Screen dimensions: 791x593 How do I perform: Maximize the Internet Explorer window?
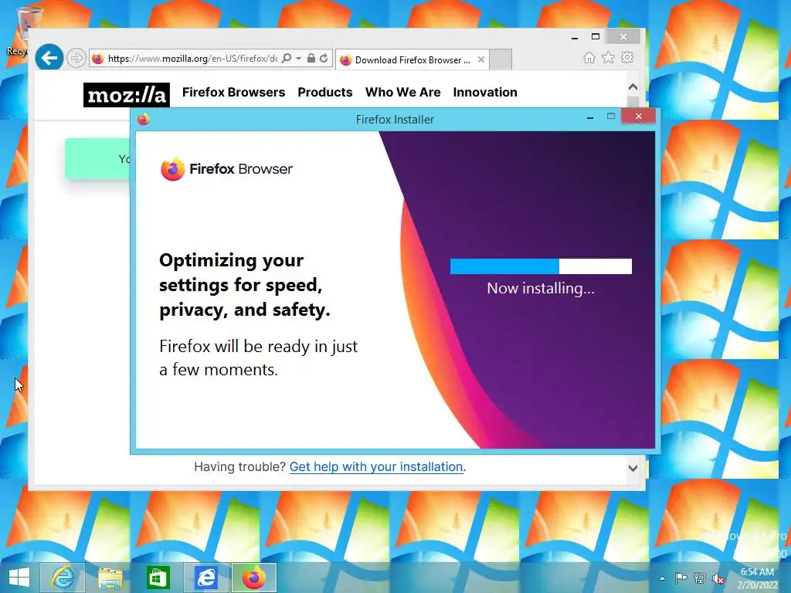pos(596,37)
